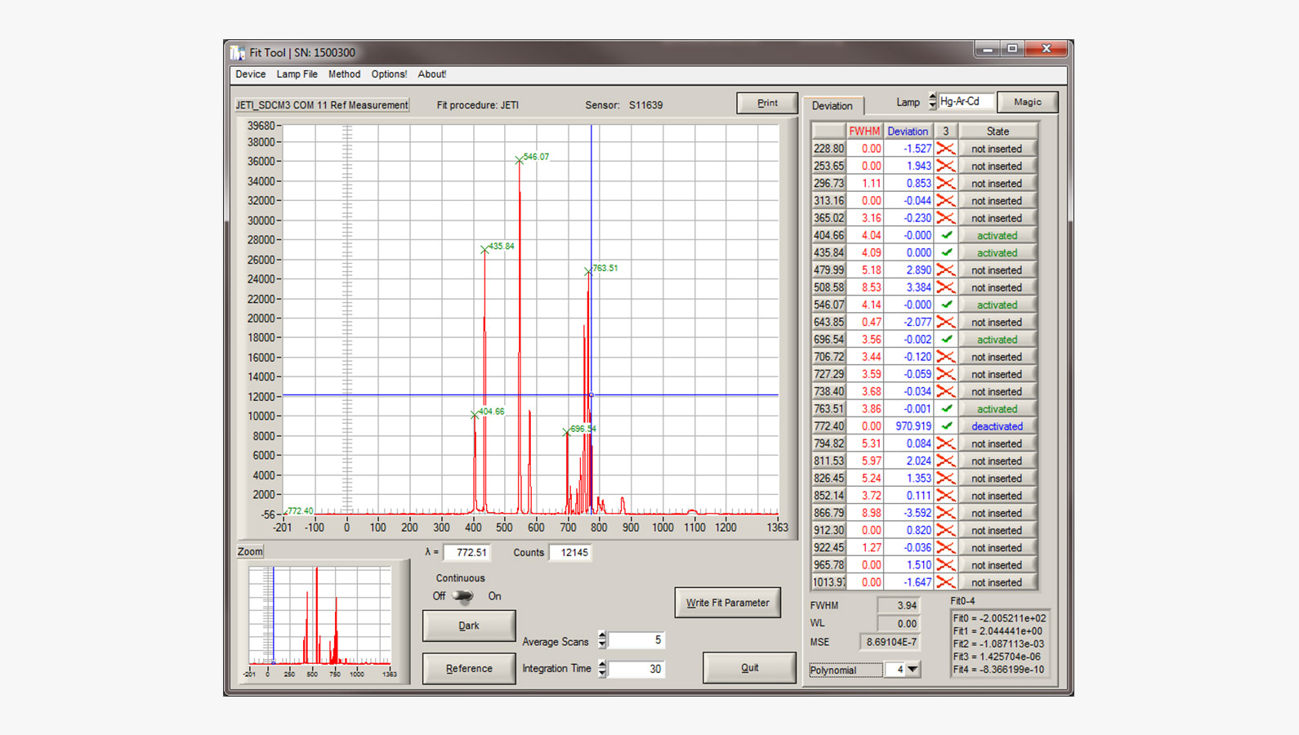This screenshot has width=1299, height=735.
Task: Click the deactivated state of line 772.40
Action: (997, 426)
